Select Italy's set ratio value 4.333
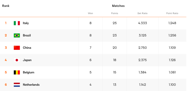187x91 pixels. [143, 23]
